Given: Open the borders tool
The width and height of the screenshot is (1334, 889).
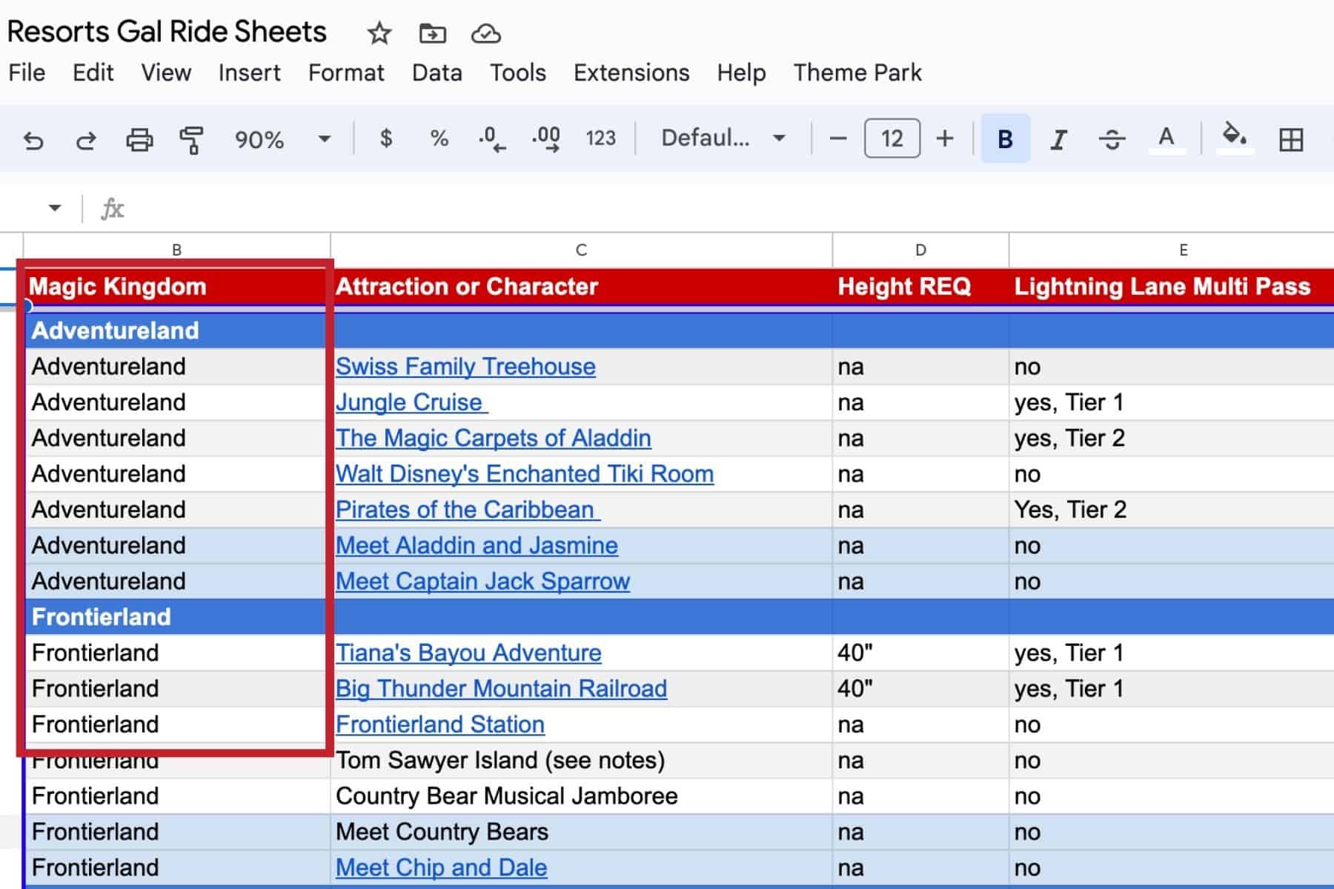Looking at the screenshot, I should tap(1291, 139).
